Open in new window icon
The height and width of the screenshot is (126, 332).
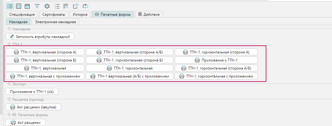tap(76, 6)
